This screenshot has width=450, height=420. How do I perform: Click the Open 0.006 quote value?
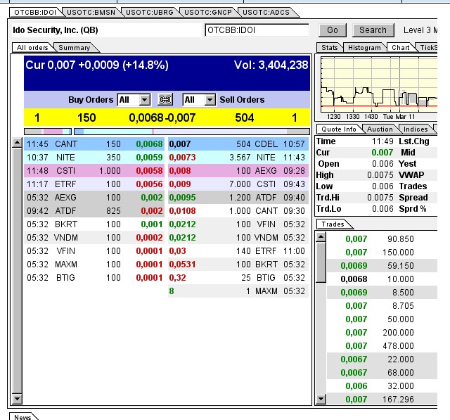click(x=382, y=164)
